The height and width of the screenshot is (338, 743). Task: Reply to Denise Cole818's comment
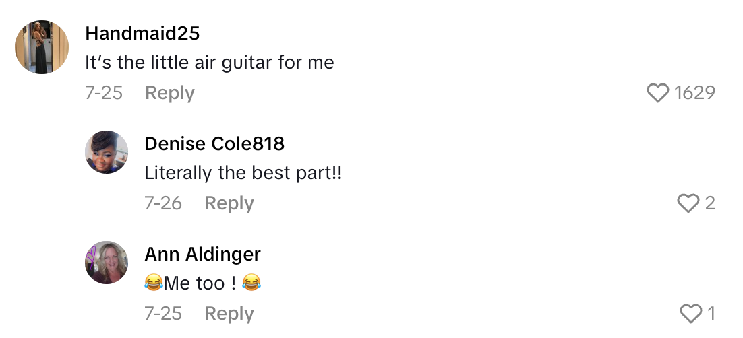pyautogui.click(x=229, y=203)
